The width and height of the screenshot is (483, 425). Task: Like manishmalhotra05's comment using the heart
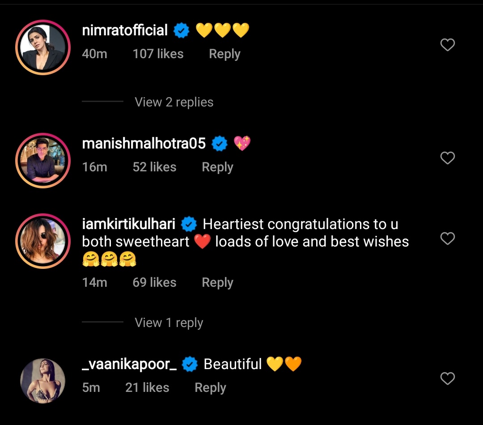coord(448,158)
